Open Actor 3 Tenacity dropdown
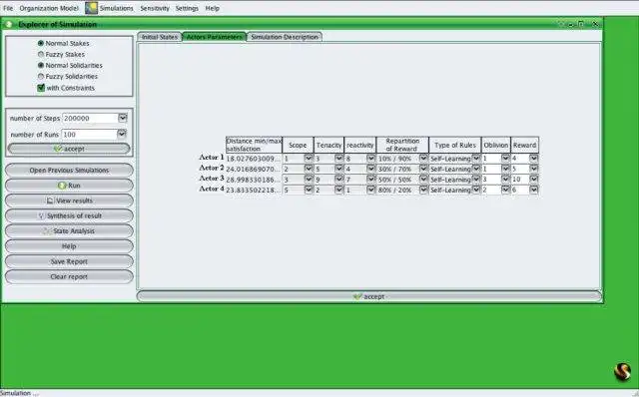Viewport: 639px width, 397px height. (x=339, y=180)
